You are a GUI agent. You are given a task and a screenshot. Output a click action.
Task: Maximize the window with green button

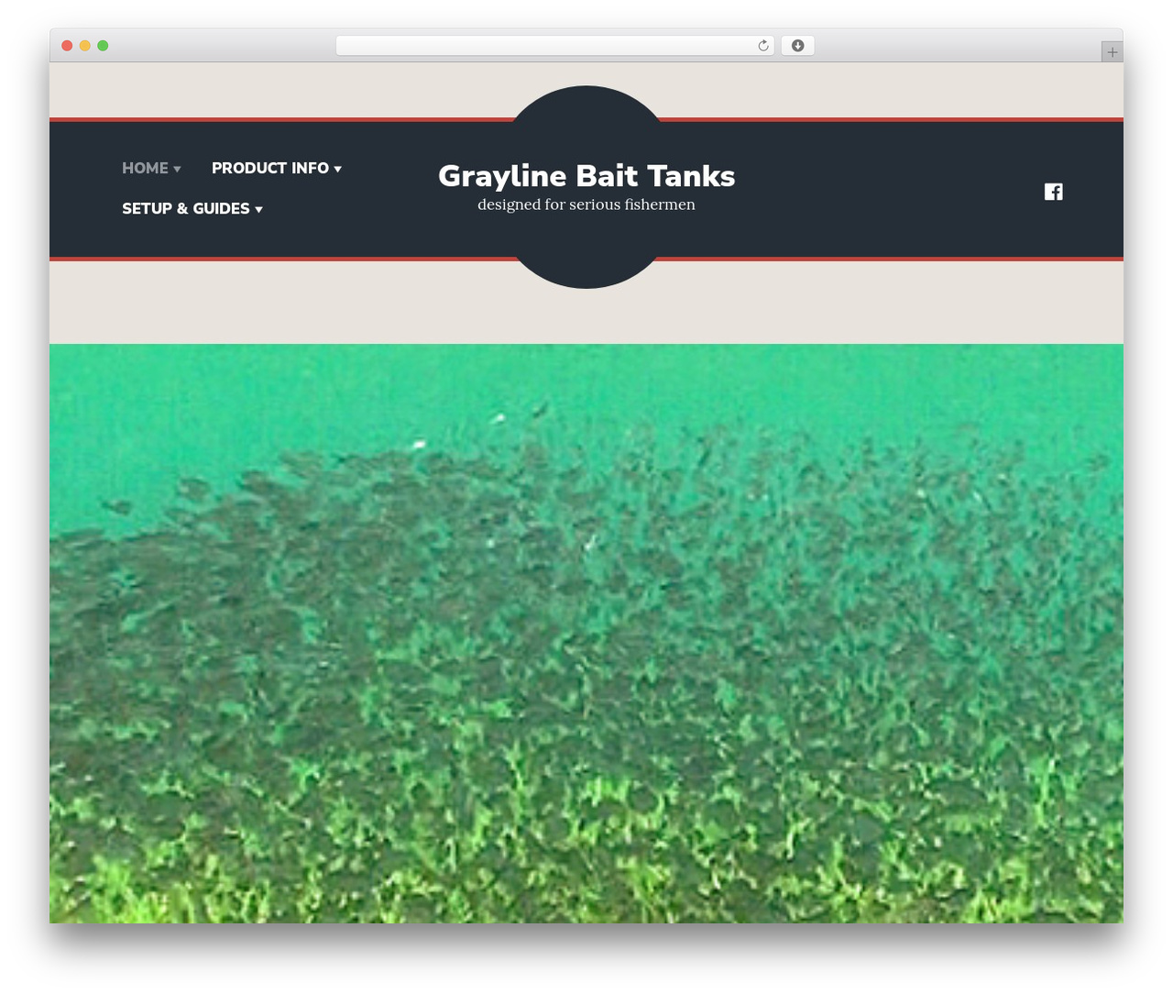(103, 46)
